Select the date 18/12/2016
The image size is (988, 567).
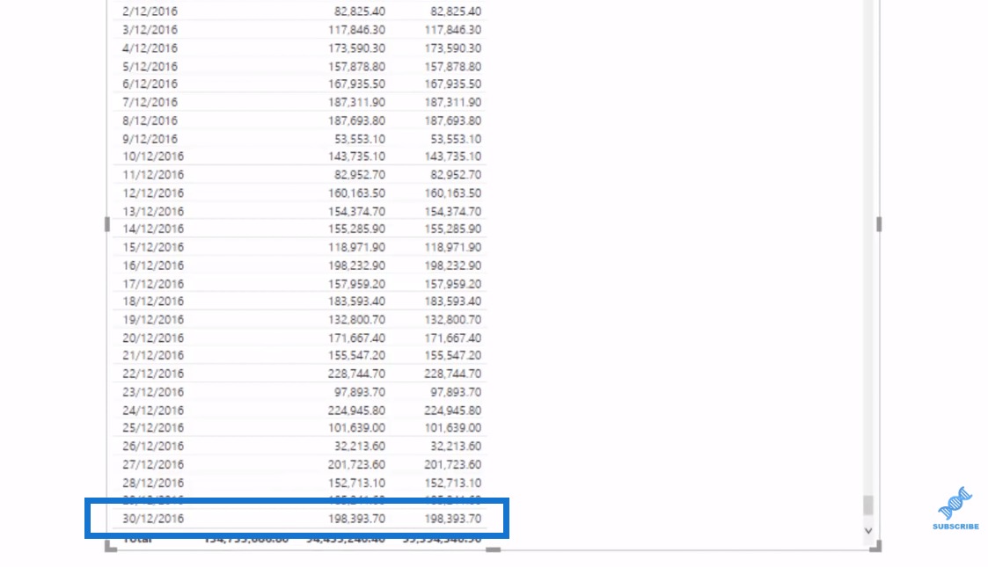pyautogui.click(x=153, y=301)
